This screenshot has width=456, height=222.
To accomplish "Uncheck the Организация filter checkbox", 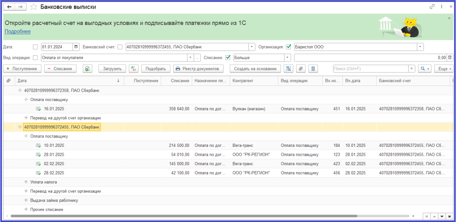I will pyautogui.click(x=289, y=47).
